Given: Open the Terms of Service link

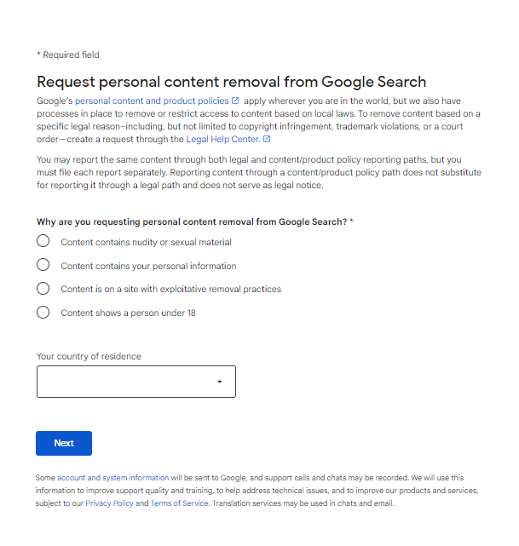Looking at the screenshot, I should [179, 503].
